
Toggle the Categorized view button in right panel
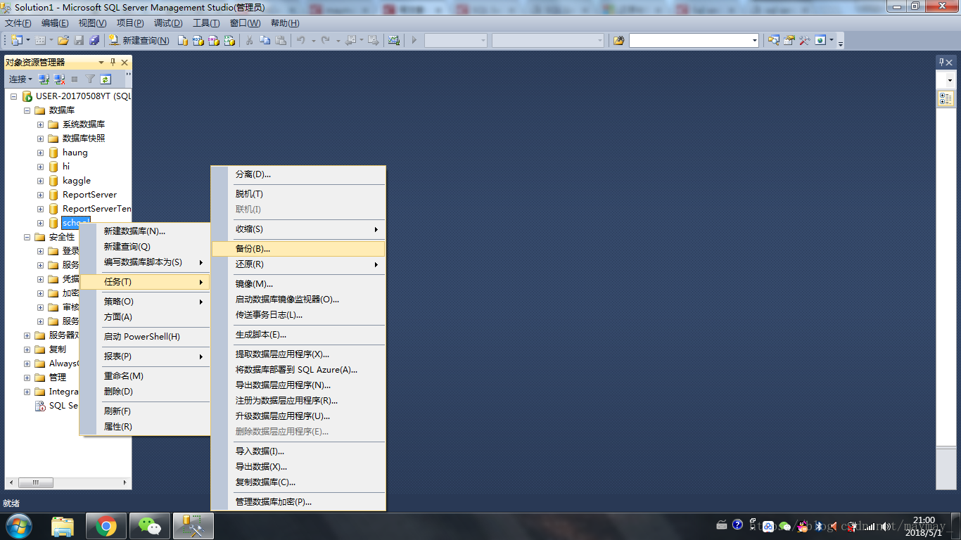pyautogui.click(x=946, y=98)
